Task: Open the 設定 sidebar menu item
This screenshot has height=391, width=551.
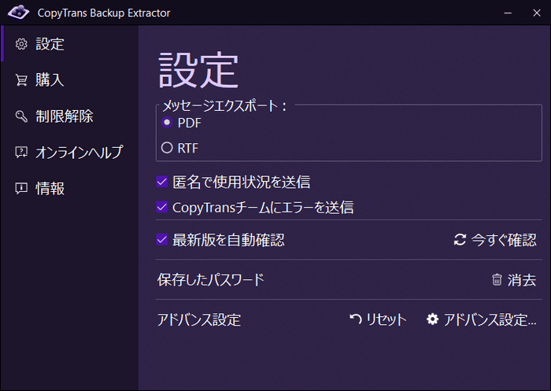Action: click(x=69, y=44)
